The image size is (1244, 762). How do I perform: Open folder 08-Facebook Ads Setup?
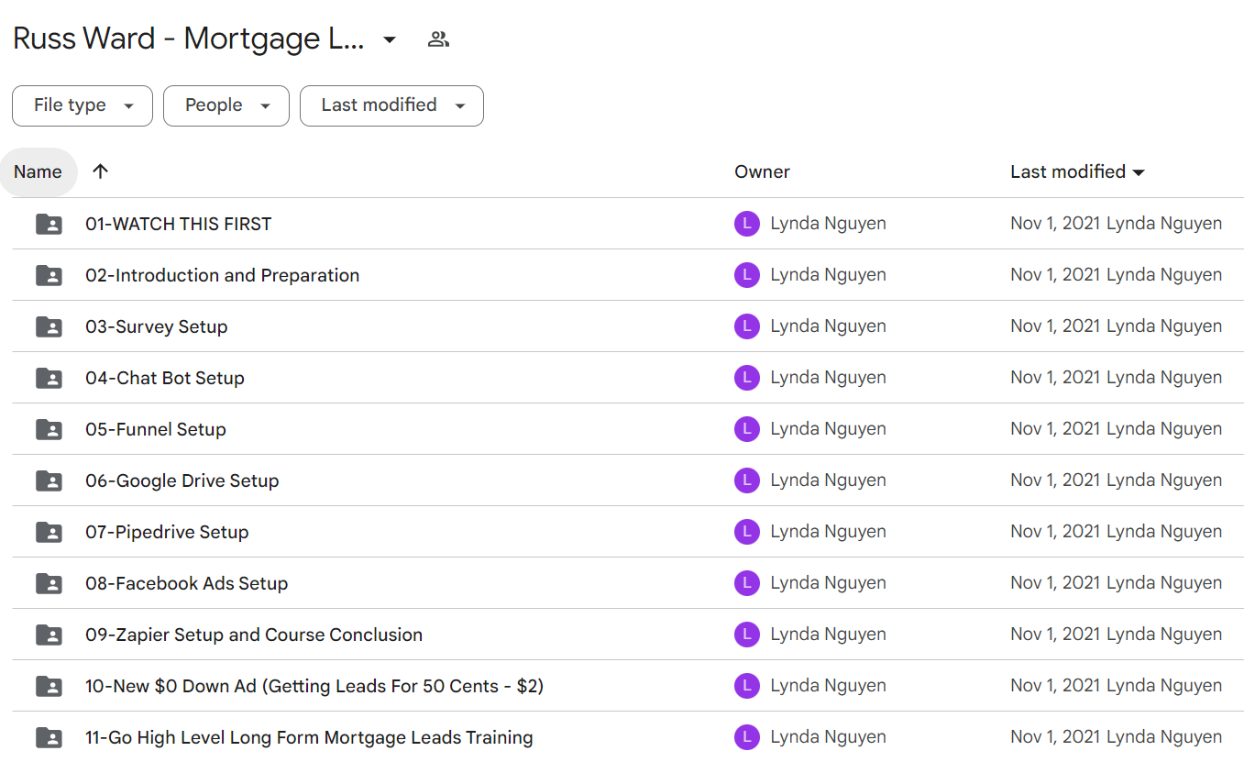186,583
